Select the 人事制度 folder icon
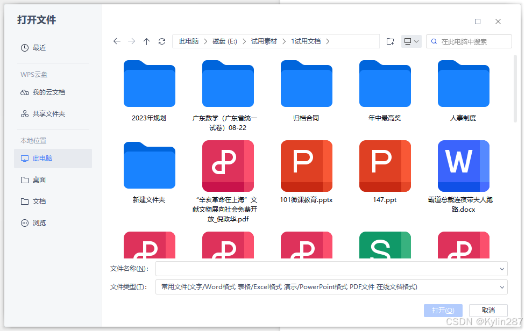Image resolution: width=525 pixels, height=331 pixels. click(x=463, y=84)
